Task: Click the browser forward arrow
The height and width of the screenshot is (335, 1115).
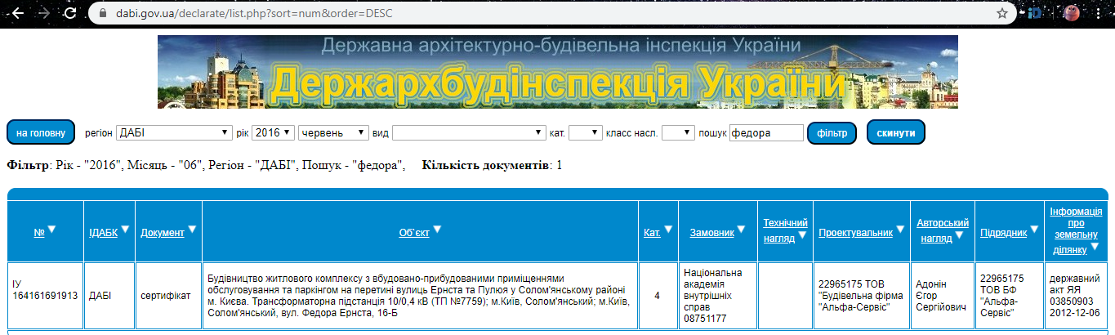Action: pos(43,13)
